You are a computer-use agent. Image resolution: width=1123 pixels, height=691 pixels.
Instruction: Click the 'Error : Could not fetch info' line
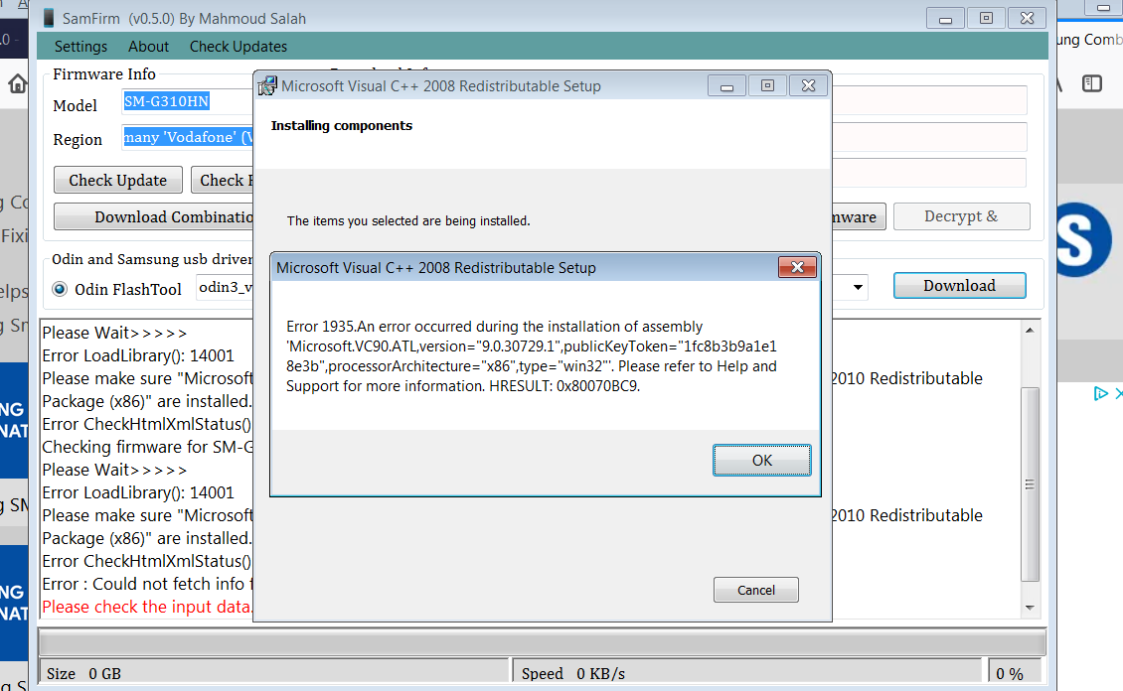tap(147, 584)
